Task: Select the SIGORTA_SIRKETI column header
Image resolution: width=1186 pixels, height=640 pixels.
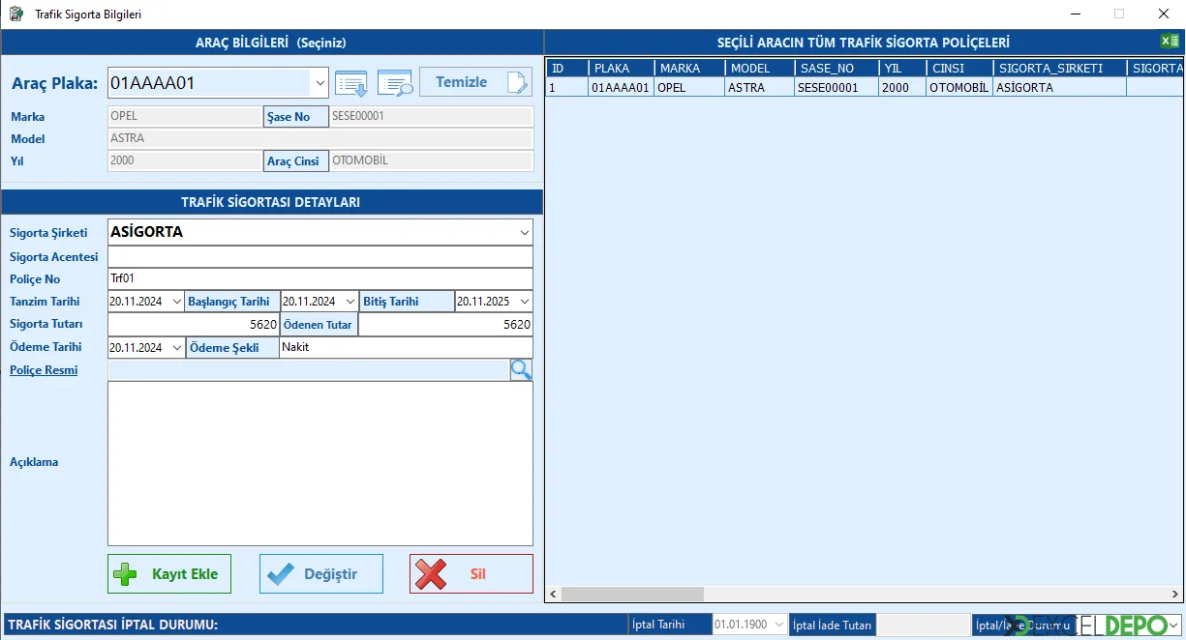Action: click(1059, 69)
